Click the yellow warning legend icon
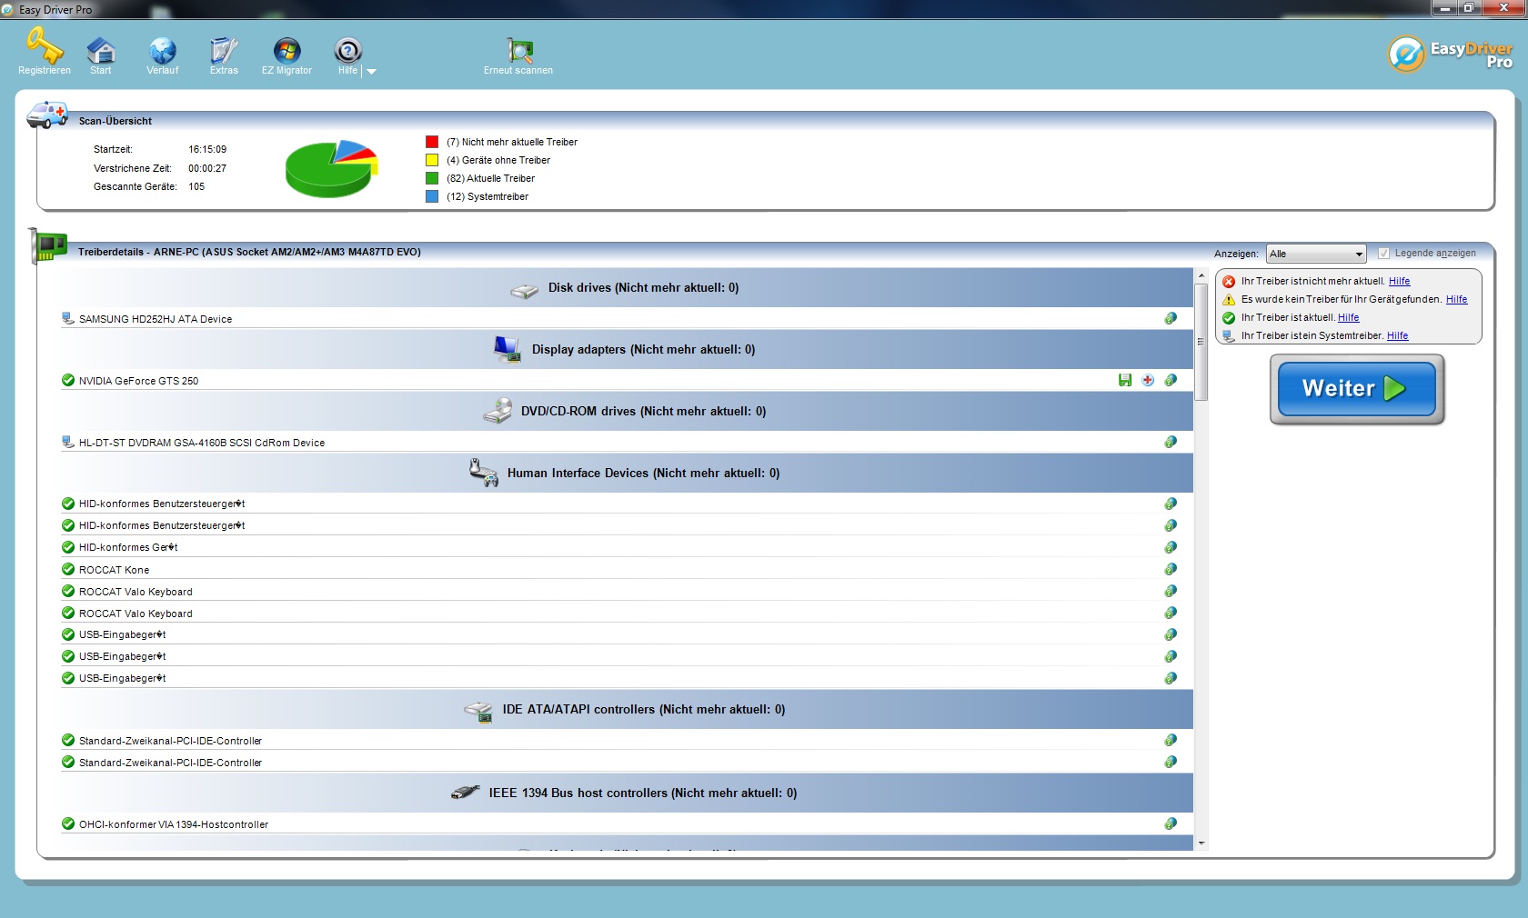 [1229, 300]
